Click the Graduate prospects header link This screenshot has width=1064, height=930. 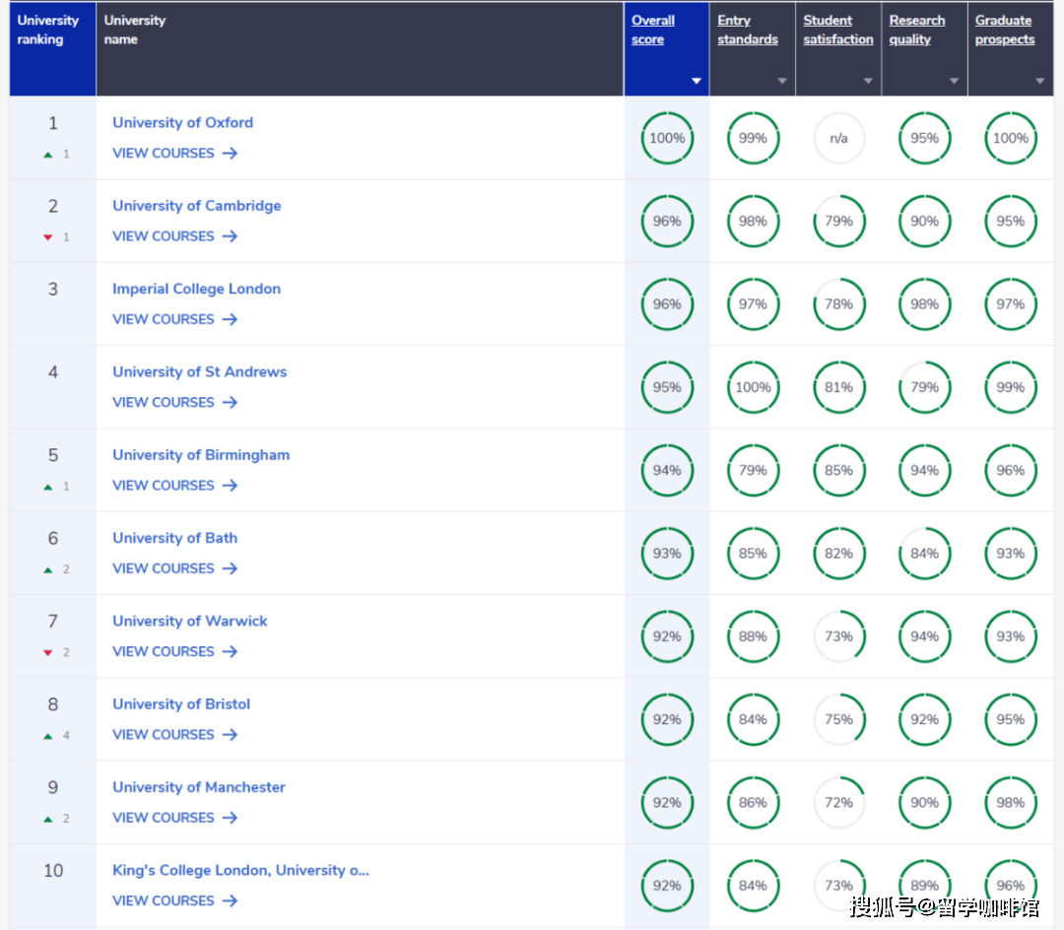coord(1005,30)
